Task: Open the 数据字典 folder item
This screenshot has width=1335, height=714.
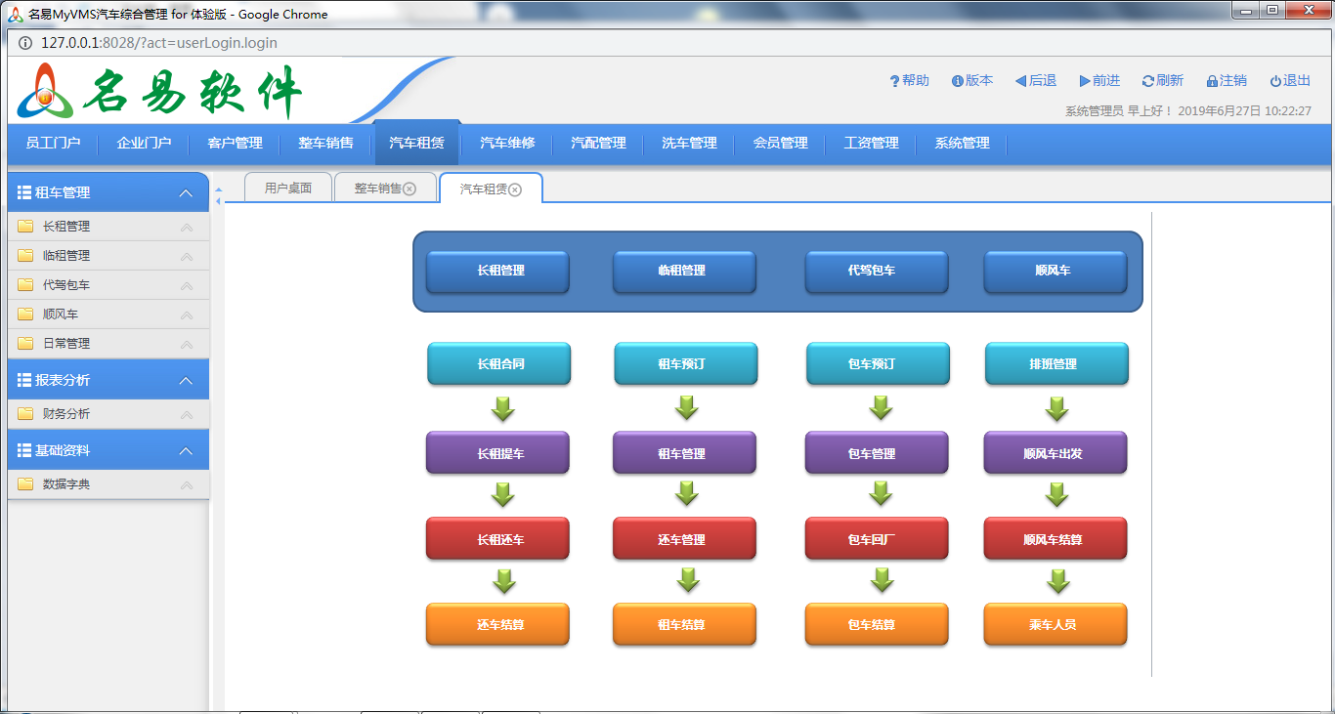Action: 66,484
